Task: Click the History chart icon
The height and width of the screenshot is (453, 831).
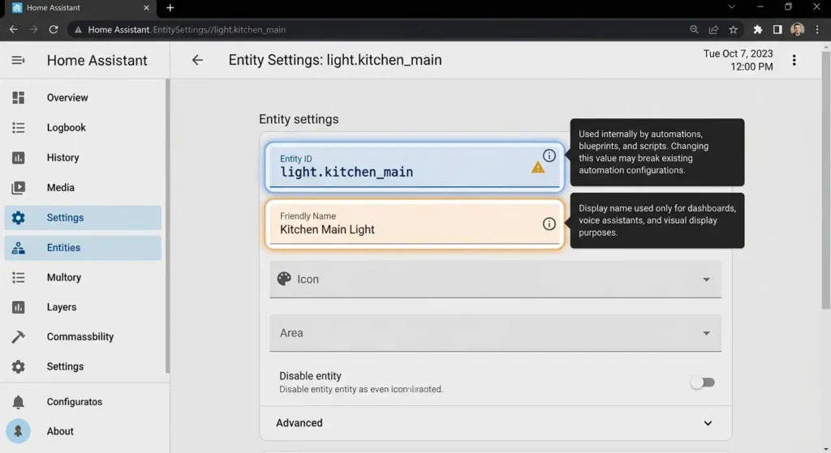Action: point(18,158)
